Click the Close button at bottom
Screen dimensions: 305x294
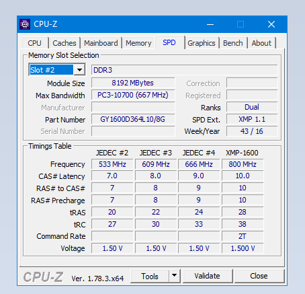(259, 276)
